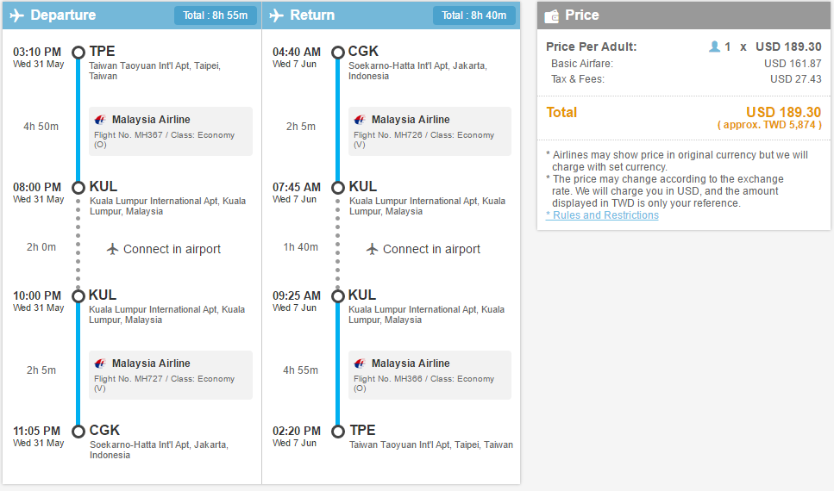The image size is (834, 491).
Task: Click the return Connect in airport plane icon
Action: [x=372, y=249]
